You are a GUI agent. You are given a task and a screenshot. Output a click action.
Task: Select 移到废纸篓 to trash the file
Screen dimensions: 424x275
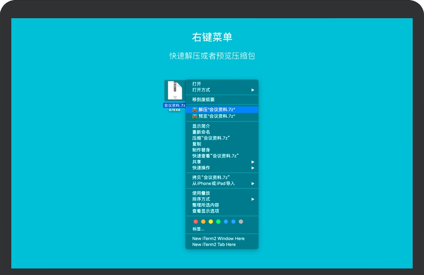click(204, 100)
